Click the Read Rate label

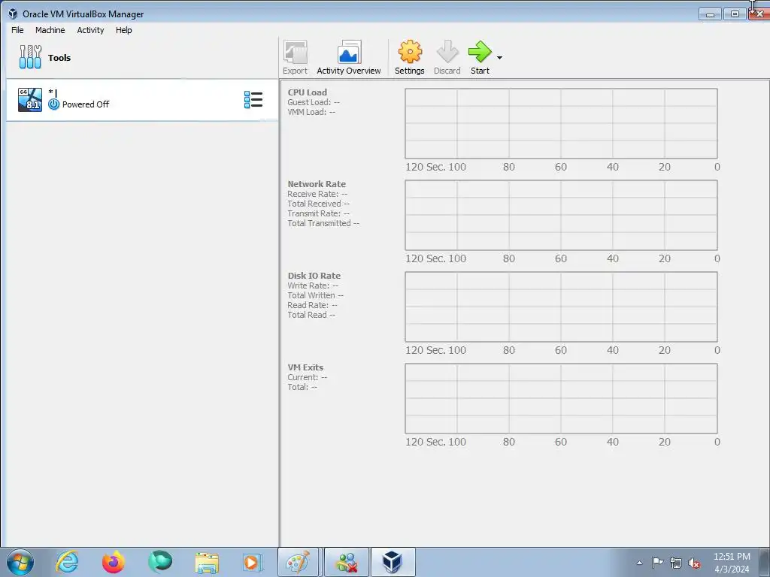click(312, 305)
